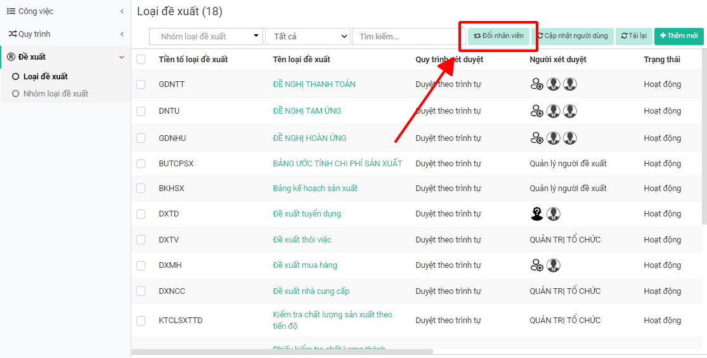Click the Quy trình shuffle icon in sidebar
Screen dimensions: 707x358
(12, 34)
